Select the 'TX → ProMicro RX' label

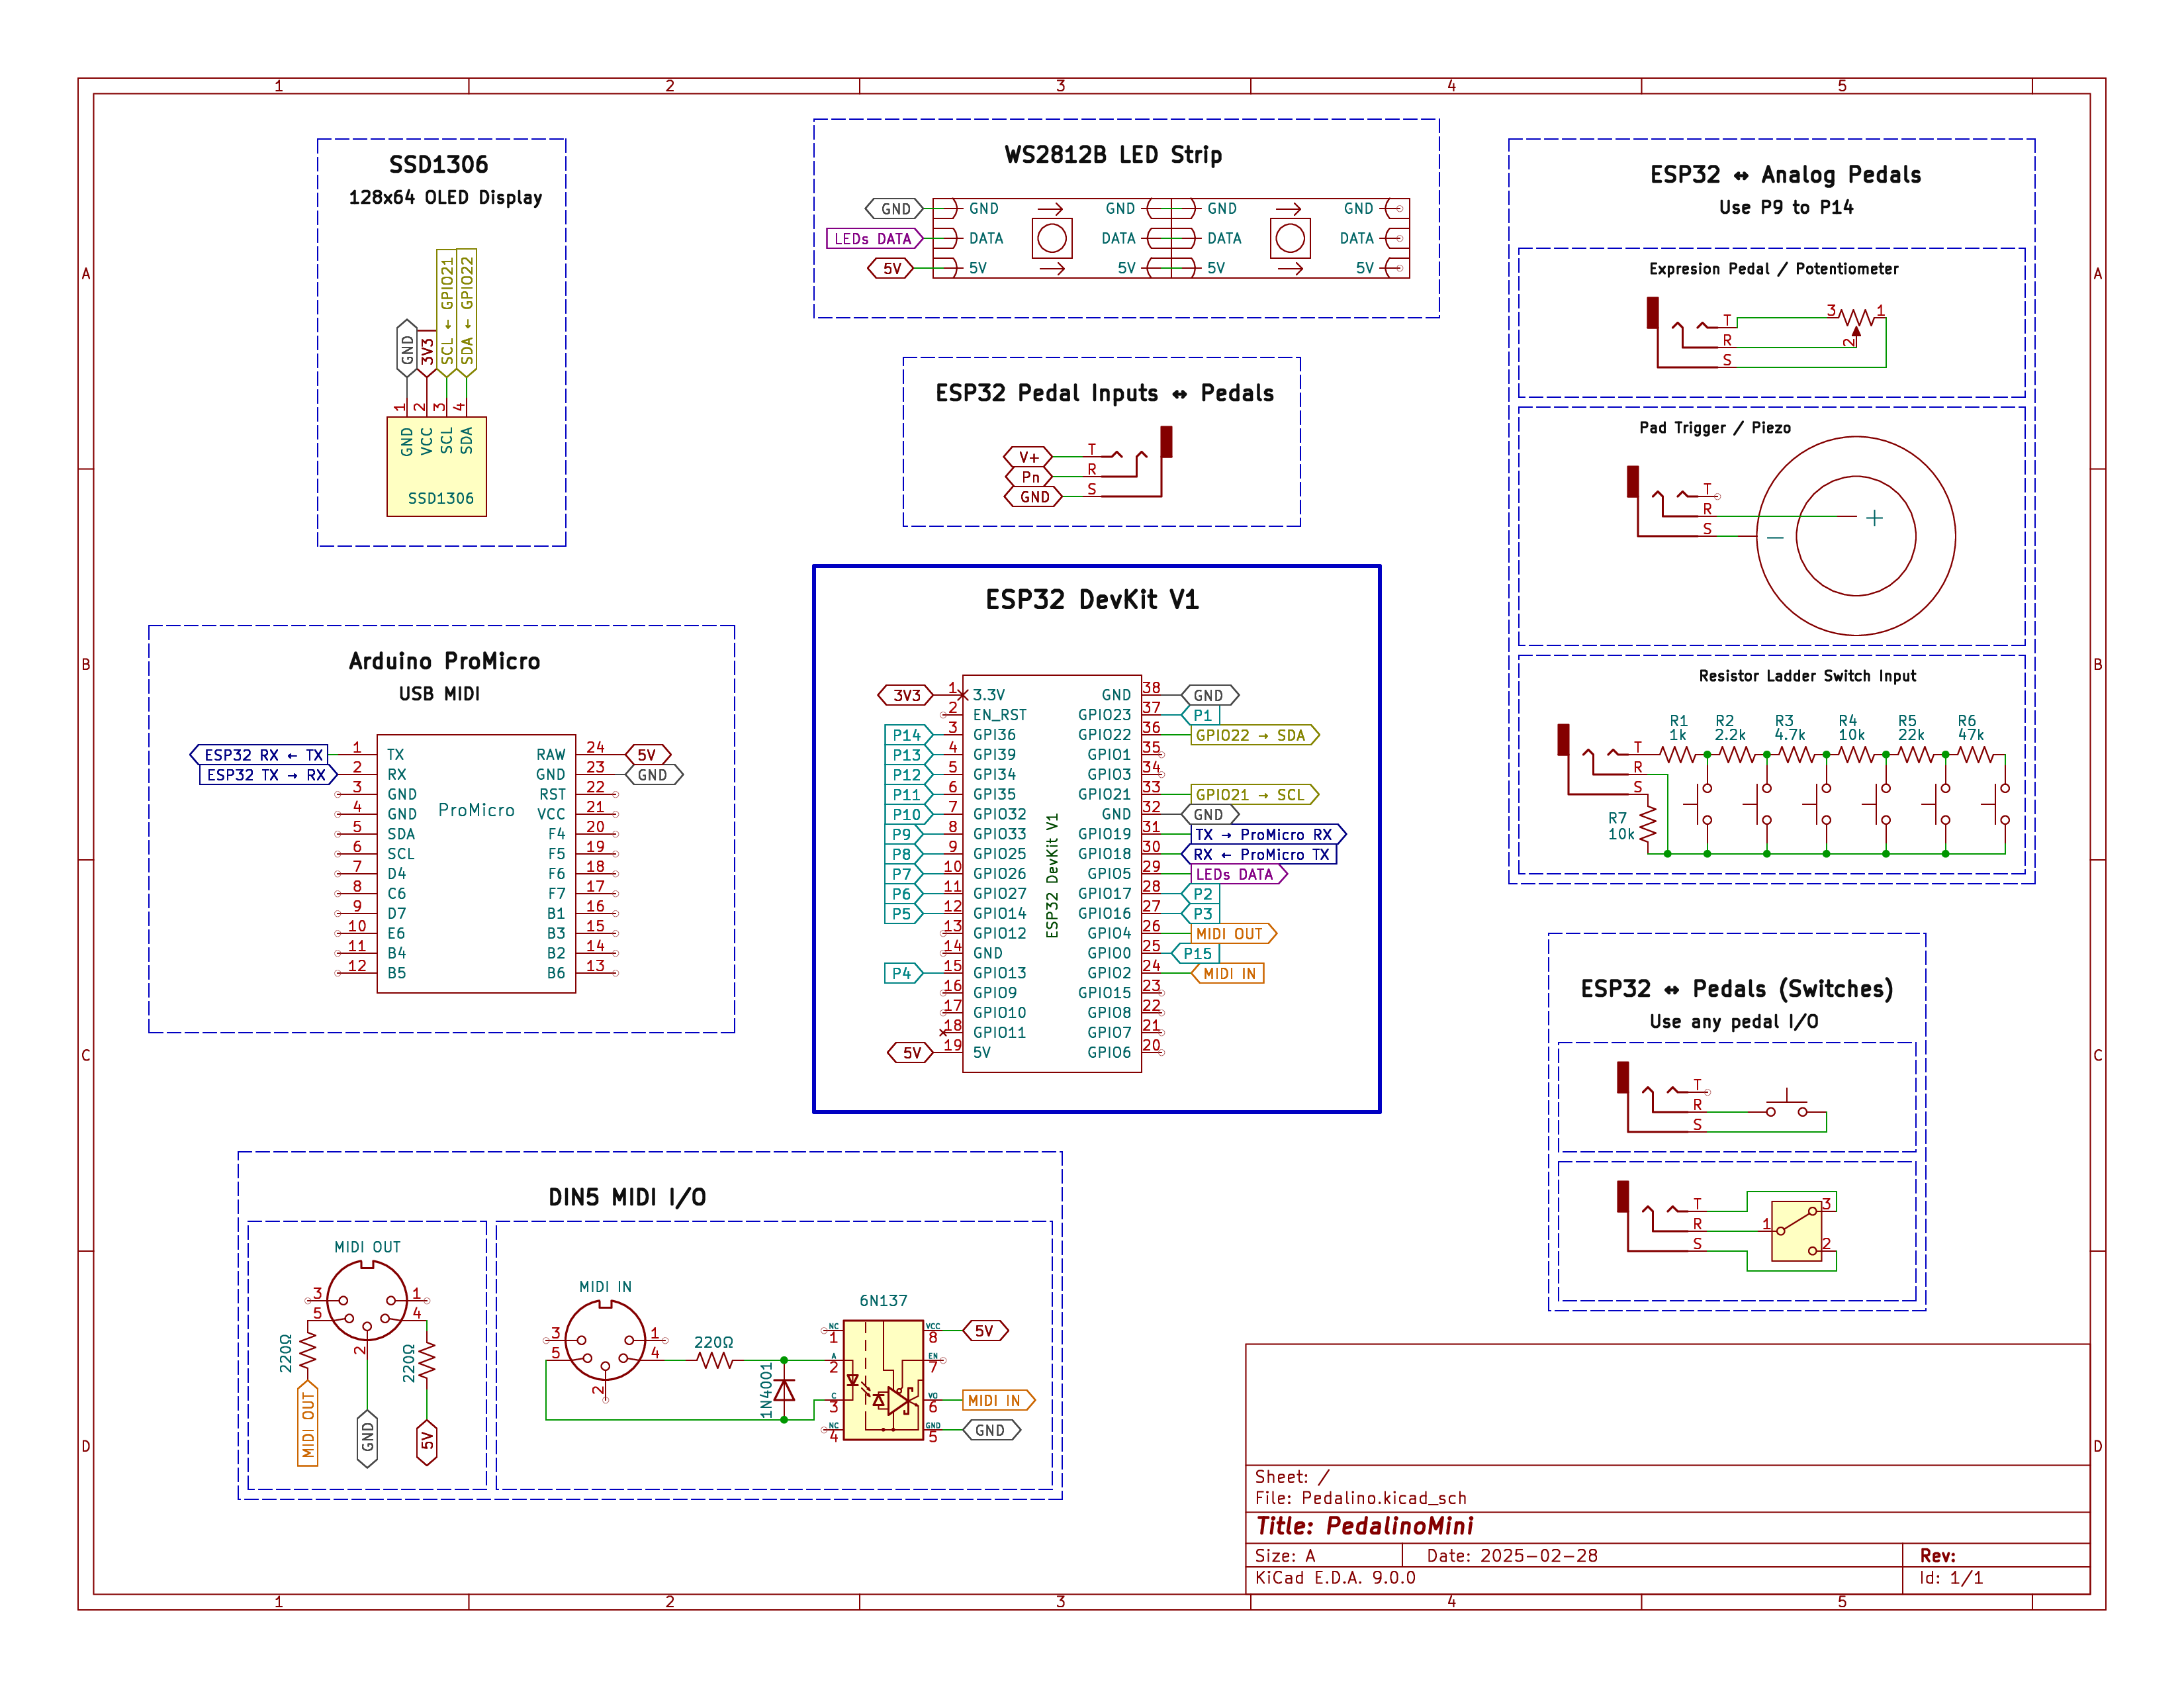[x=1269, y=834]
